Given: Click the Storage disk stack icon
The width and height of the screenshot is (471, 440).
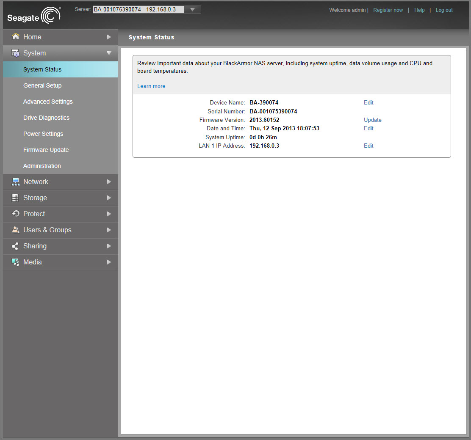Looking at the screenshot, I should 15,198.
